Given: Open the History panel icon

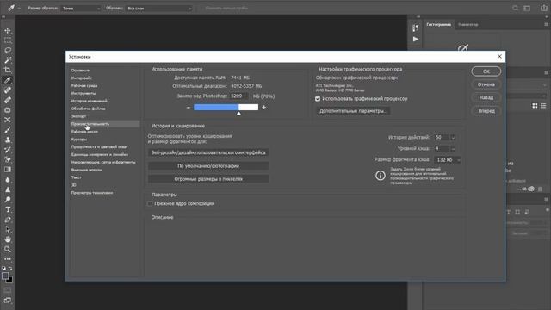Looking at the screenshot, I should point(415,28).
